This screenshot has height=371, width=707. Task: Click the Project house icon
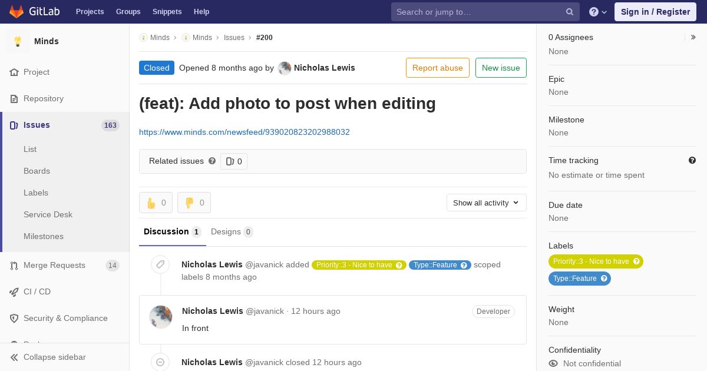(x=14, y=72)
